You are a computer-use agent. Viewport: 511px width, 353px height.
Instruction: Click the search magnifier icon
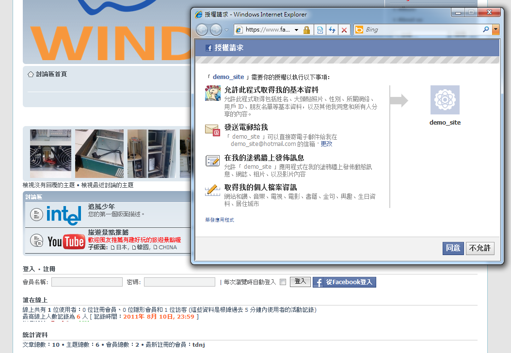pos(486,29)
